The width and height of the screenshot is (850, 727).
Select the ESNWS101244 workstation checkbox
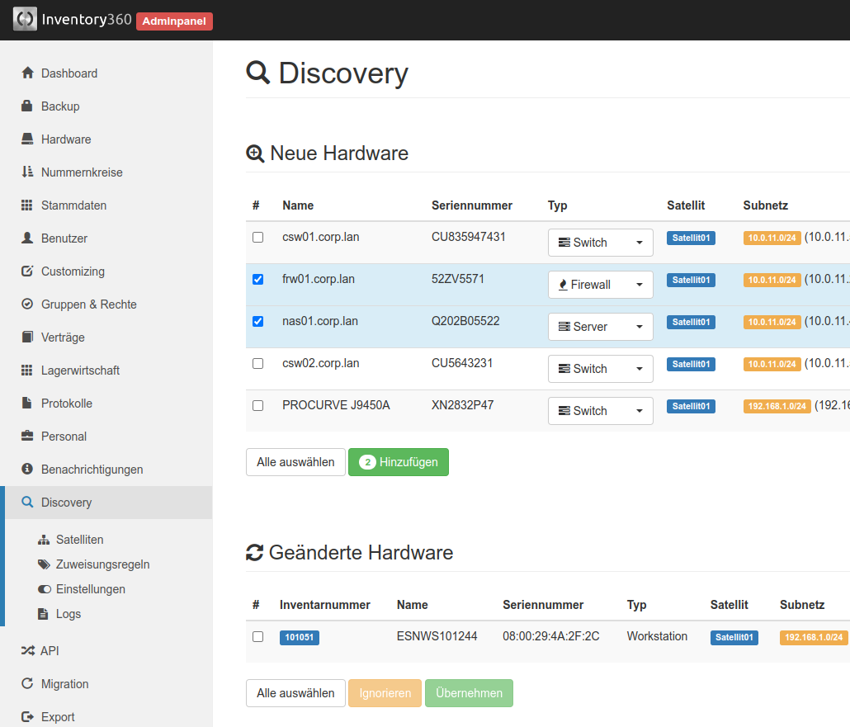tap(257, 636)
